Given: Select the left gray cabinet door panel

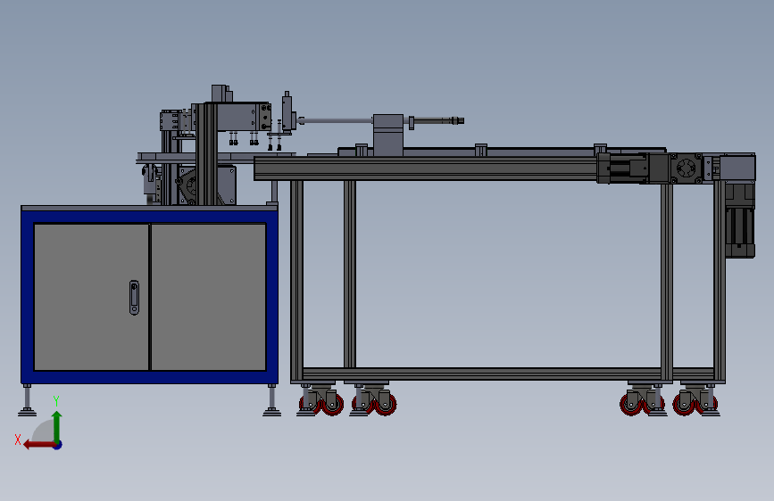Looking at the screenshot, I should [x=91, y=297].
